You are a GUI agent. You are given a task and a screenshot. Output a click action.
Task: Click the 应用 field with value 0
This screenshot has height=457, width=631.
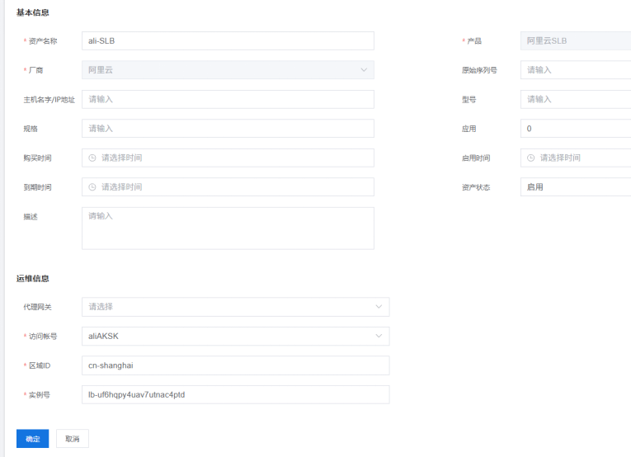[x=576, y=129]
